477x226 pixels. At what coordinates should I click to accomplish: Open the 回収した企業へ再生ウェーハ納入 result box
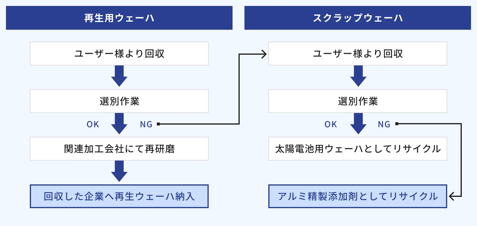(119, 196)
